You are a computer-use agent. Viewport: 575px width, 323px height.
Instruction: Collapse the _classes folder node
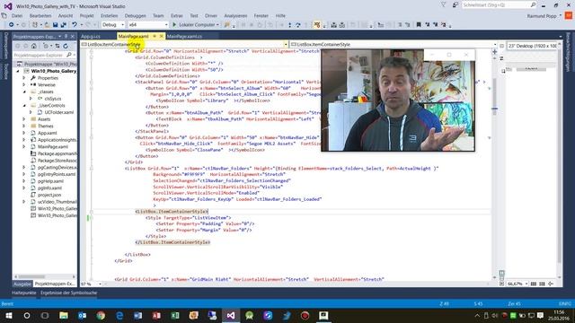coord(24,92)
